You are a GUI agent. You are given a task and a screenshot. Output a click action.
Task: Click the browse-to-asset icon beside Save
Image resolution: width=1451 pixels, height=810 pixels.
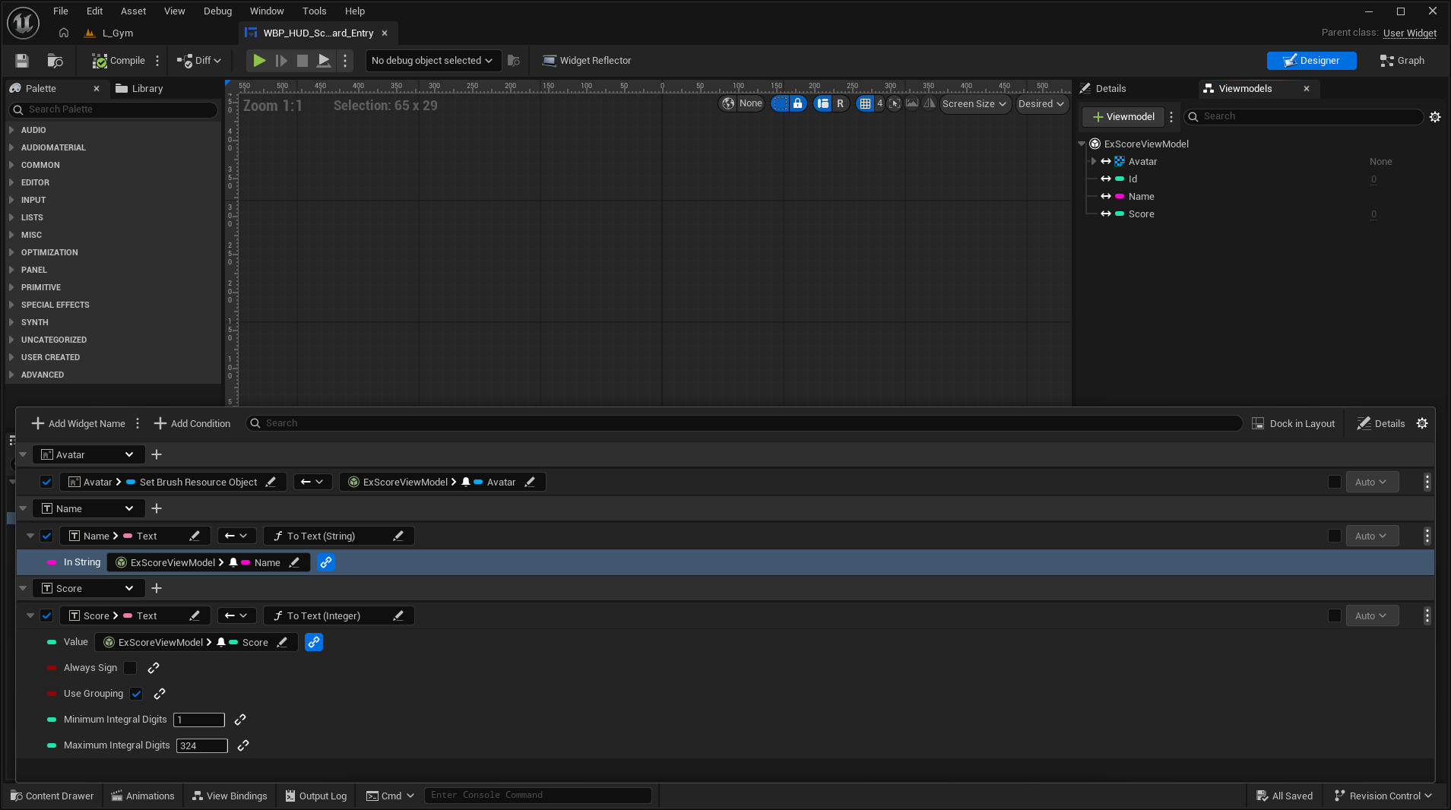pos(55,61)
